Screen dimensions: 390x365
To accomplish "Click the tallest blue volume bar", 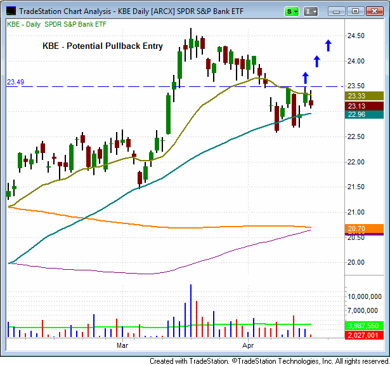I will click(191, 310).
